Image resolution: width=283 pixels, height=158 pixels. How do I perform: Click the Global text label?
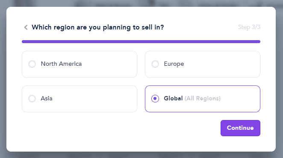173,99
